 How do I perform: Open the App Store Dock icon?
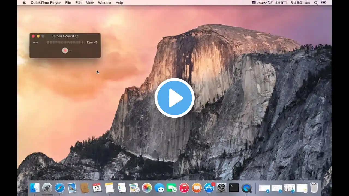pyautogui.click(x=209, y=188)
